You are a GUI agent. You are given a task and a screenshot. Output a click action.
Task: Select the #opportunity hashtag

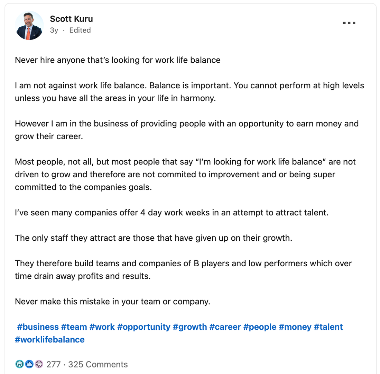143,327
